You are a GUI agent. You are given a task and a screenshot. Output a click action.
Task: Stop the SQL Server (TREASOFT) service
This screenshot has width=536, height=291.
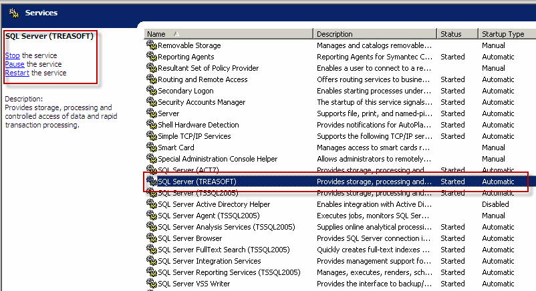tap(12, 55)
